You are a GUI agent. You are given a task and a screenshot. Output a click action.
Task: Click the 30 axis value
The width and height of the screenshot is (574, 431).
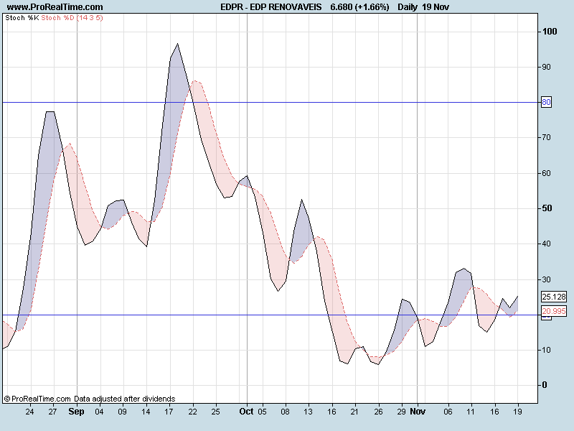point(546,279)
